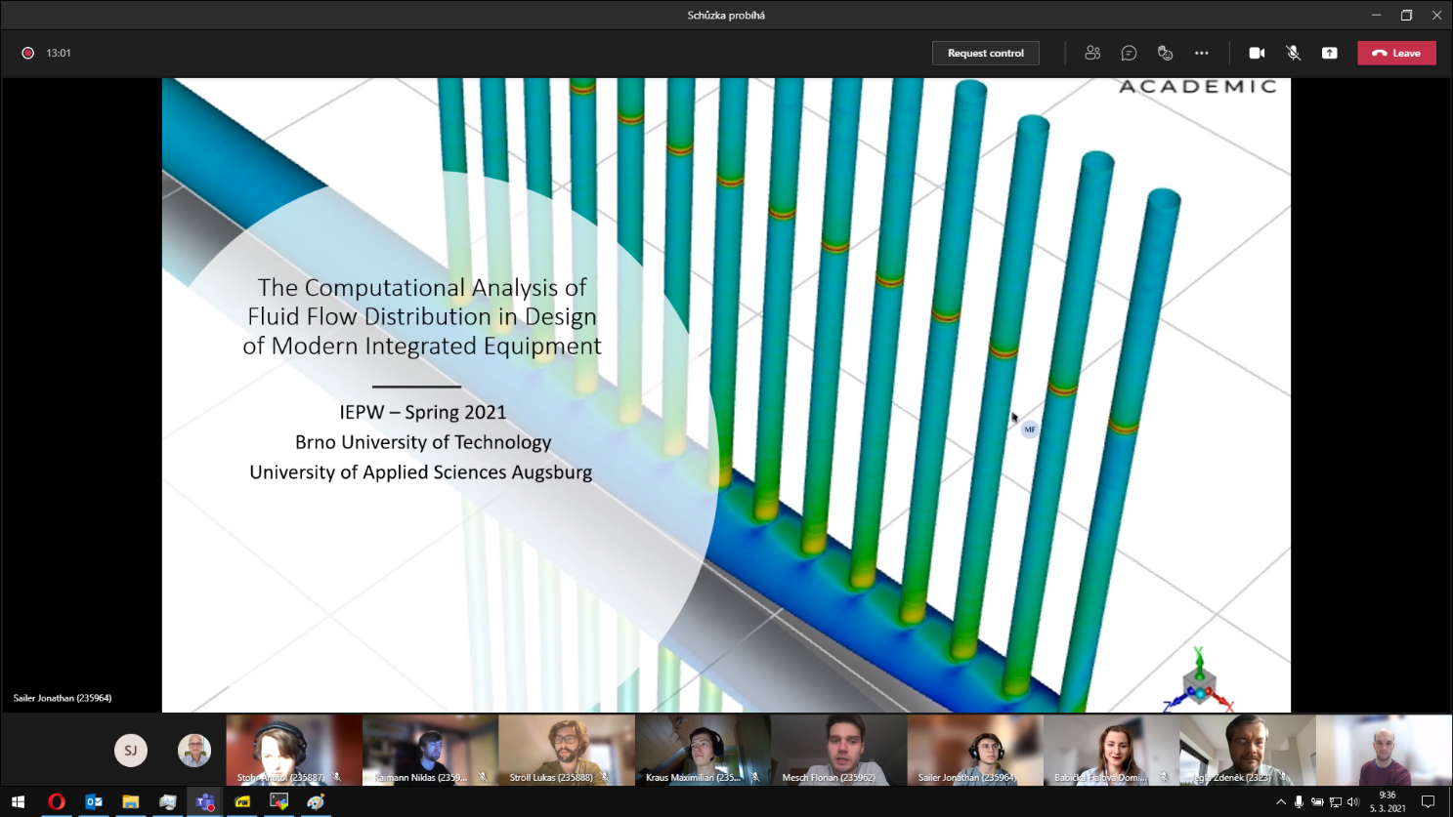Click the Request control button

coord(985,53)
